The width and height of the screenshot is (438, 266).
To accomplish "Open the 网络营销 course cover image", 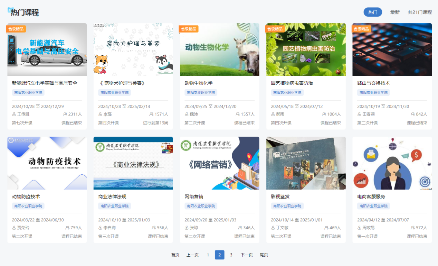I will (x=219, y=163).
